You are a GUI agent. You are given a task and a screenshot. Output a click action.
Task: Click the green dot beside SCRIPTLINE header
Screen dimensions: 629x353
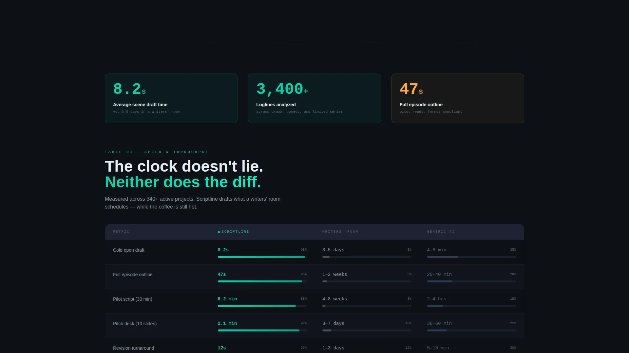[219, 232]
